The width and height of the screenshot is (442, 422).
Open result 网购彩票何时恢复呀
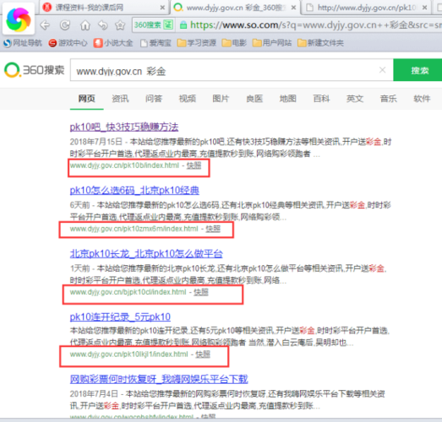tap(159, 379)
